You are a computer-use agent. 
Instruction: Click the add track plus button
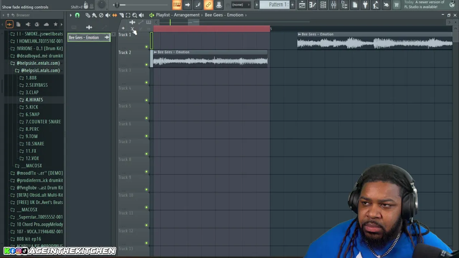point(123,28)
